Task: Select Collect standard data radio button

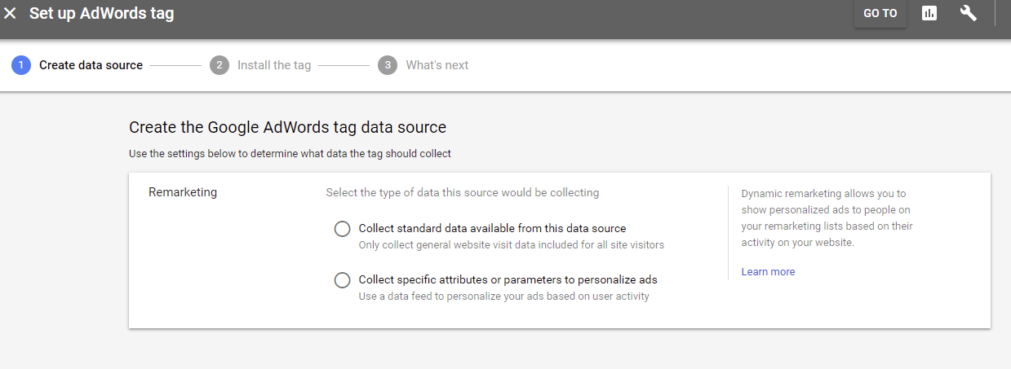Action: coord(343,229)
